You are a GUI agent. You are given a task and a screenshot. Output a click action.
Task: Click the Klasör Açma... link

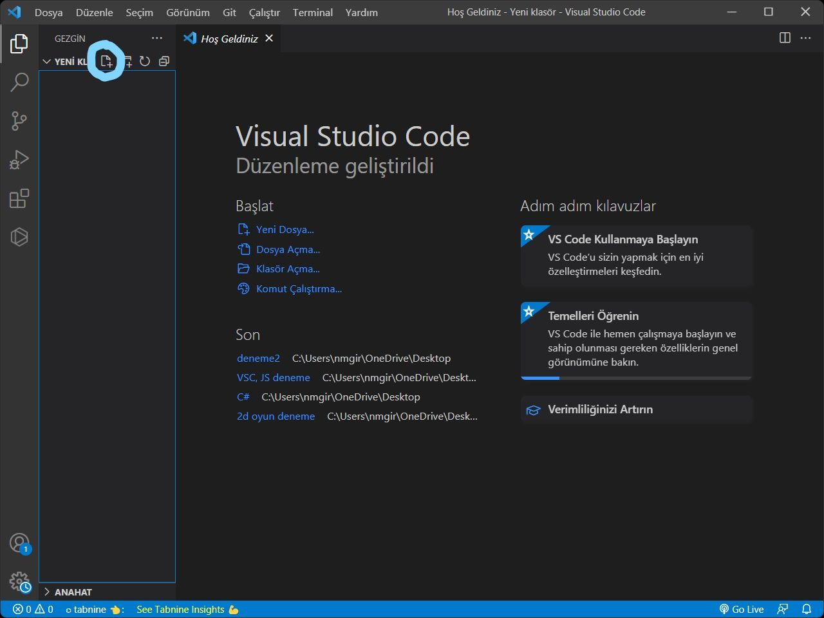tap(287, 269)
